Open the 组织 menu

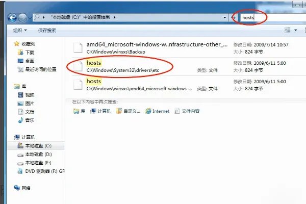click(20, 30)
